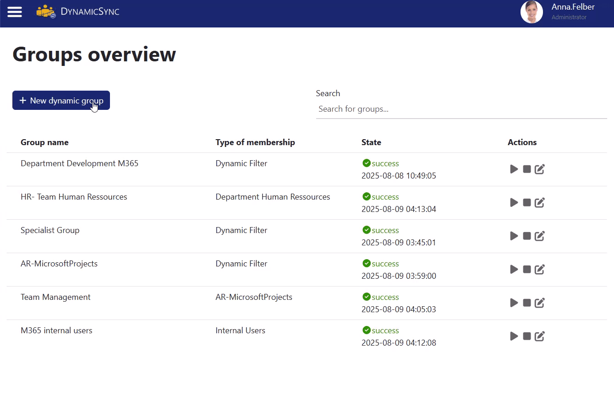Click the success status of Team Management
The image size is (614, 401).
pos(380,297)
